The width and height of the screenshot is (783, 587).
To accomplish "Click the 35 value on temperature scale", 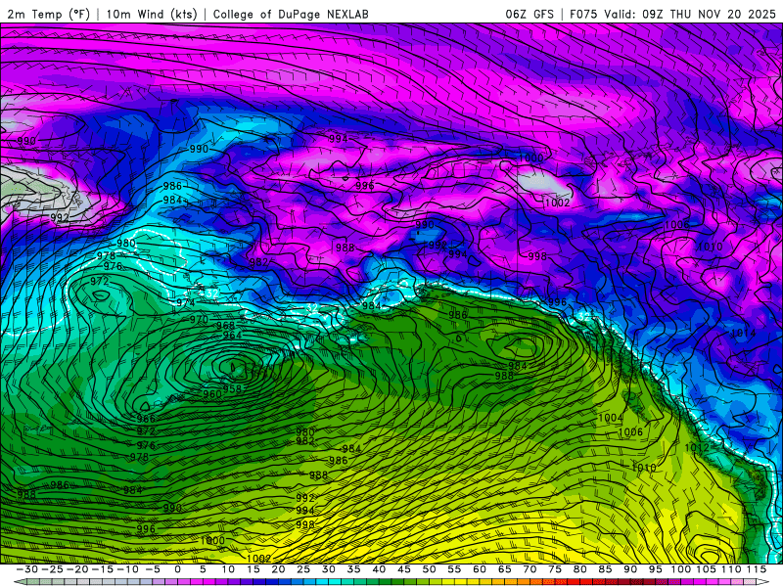I will (353, 569).
